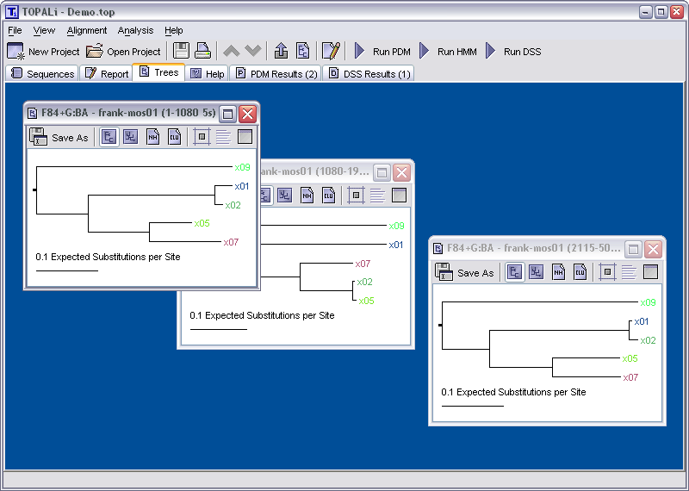Click the move down arrow icon
The height and width of the screenshot is (491, 689).
[x=253, y=51]
